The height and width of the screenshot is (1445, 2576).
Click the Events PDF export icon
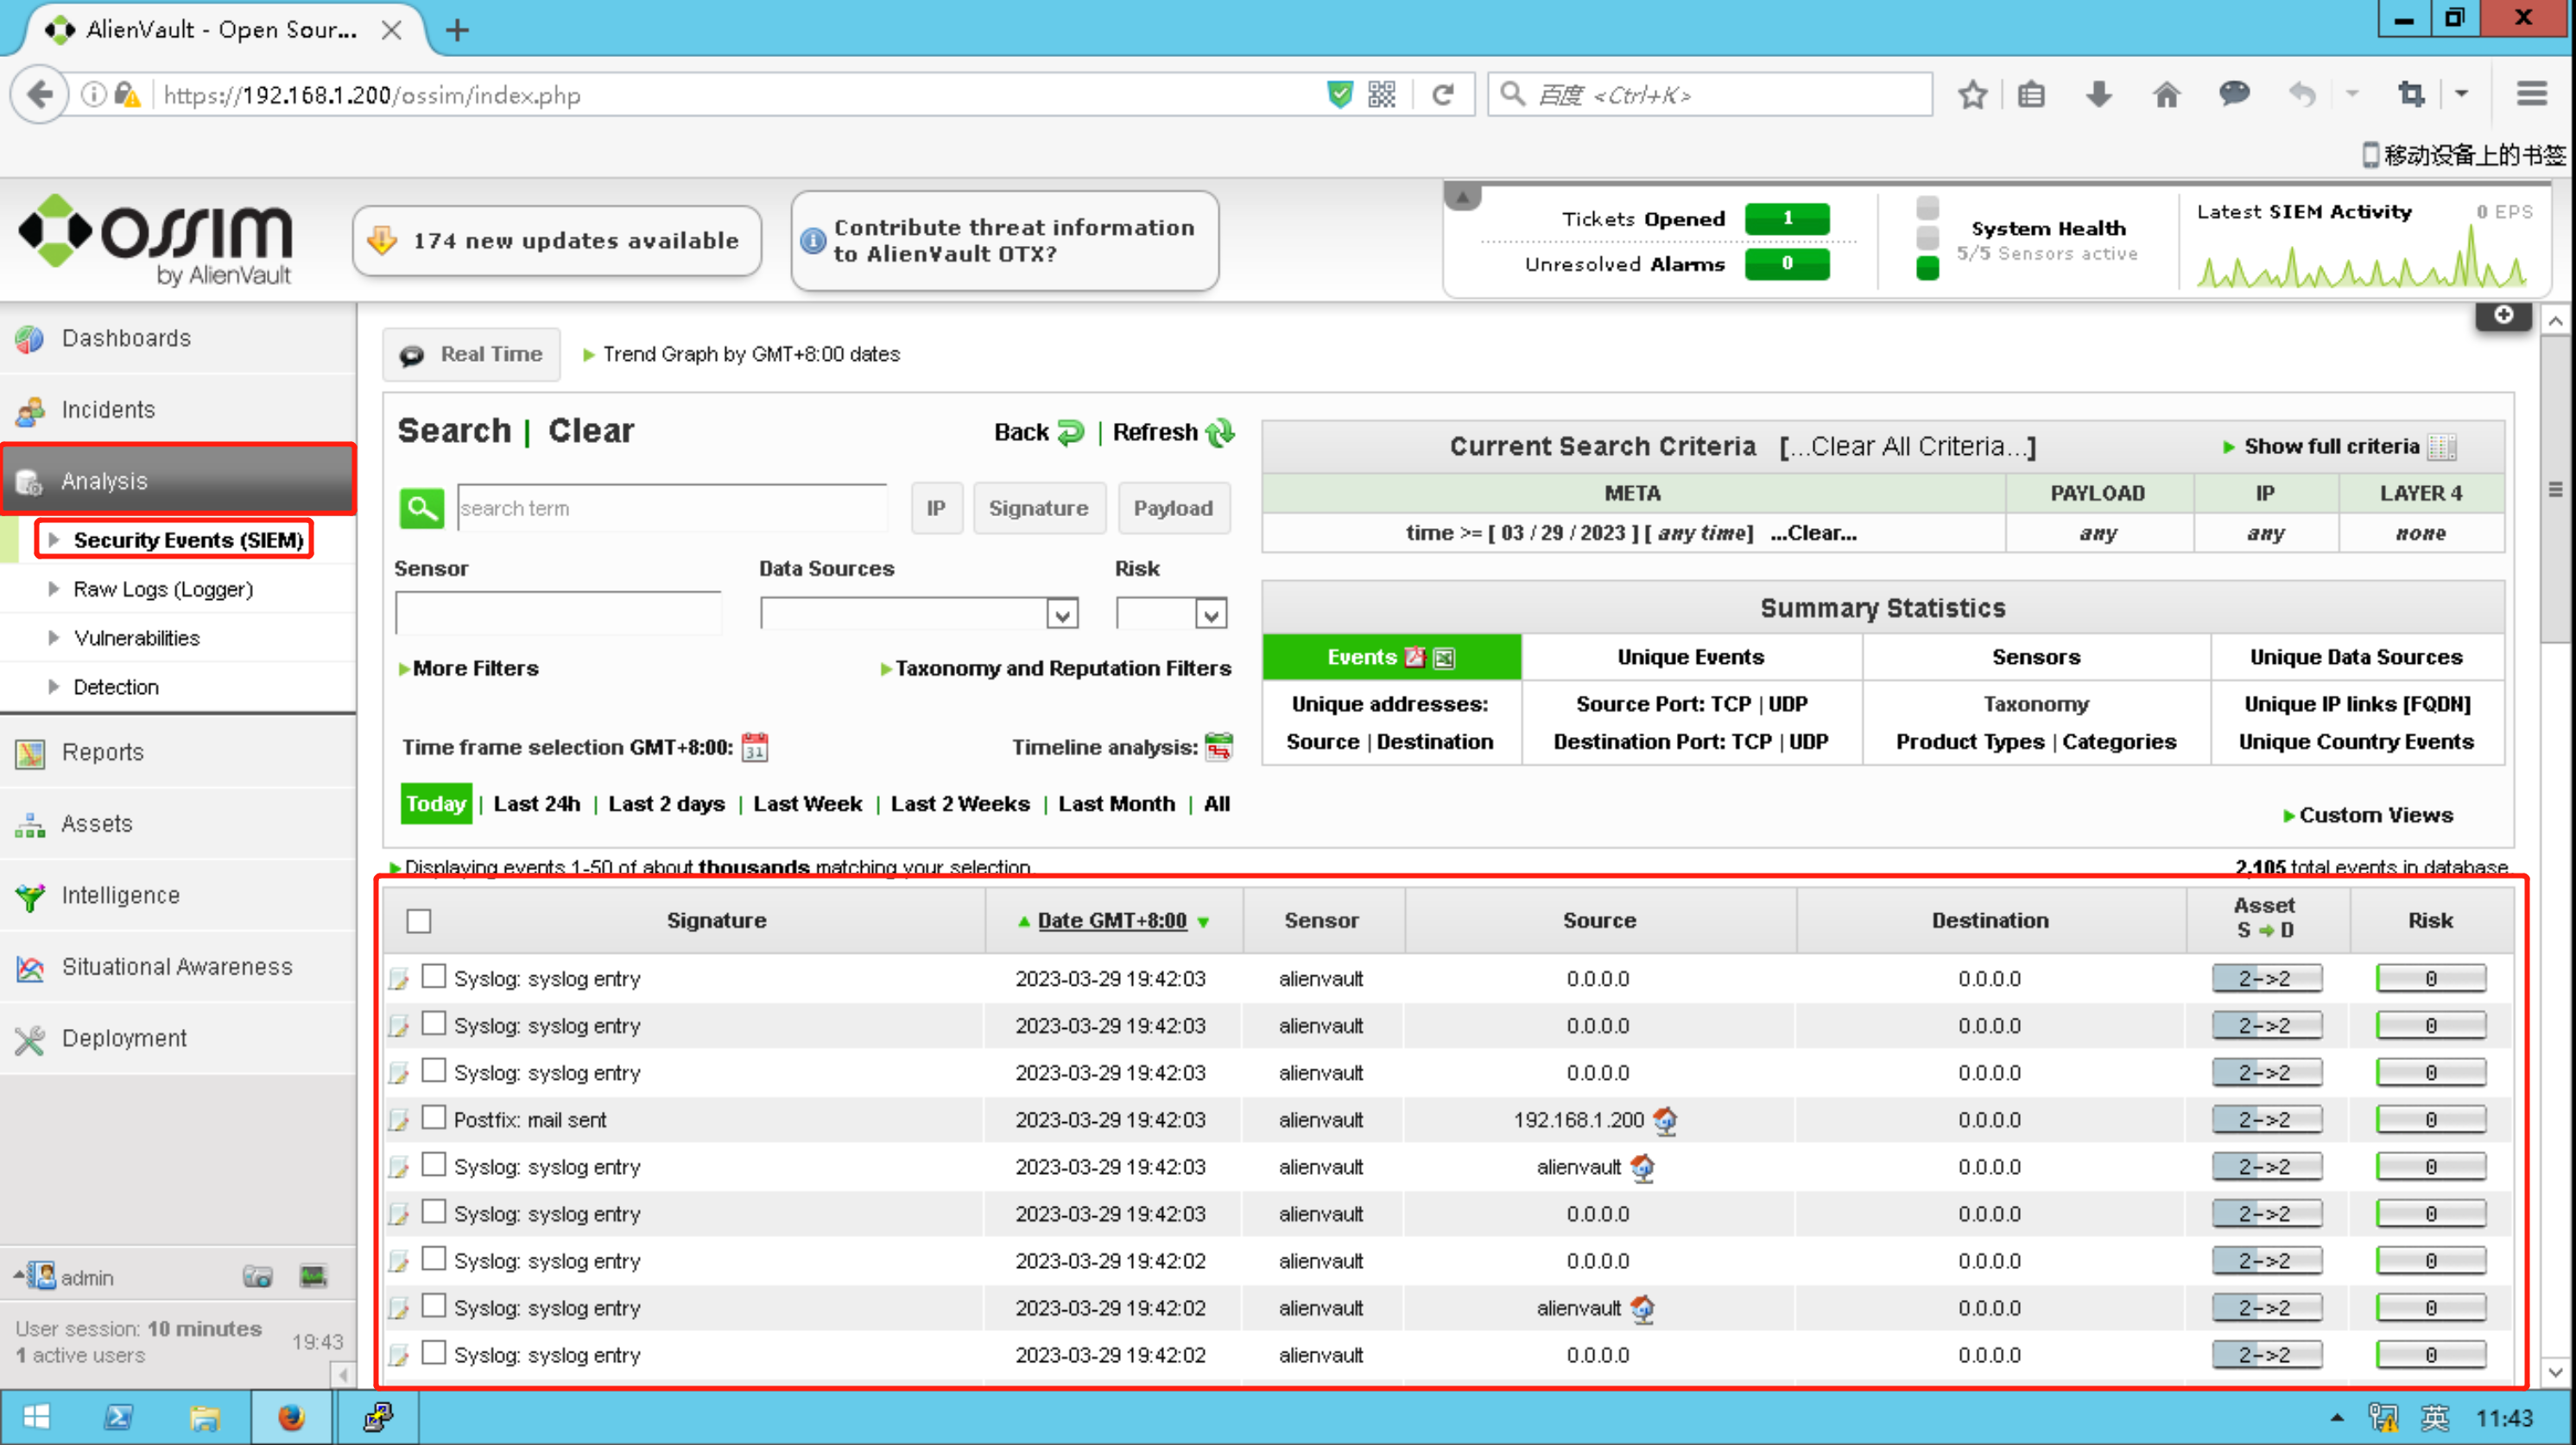point(1414,658)
